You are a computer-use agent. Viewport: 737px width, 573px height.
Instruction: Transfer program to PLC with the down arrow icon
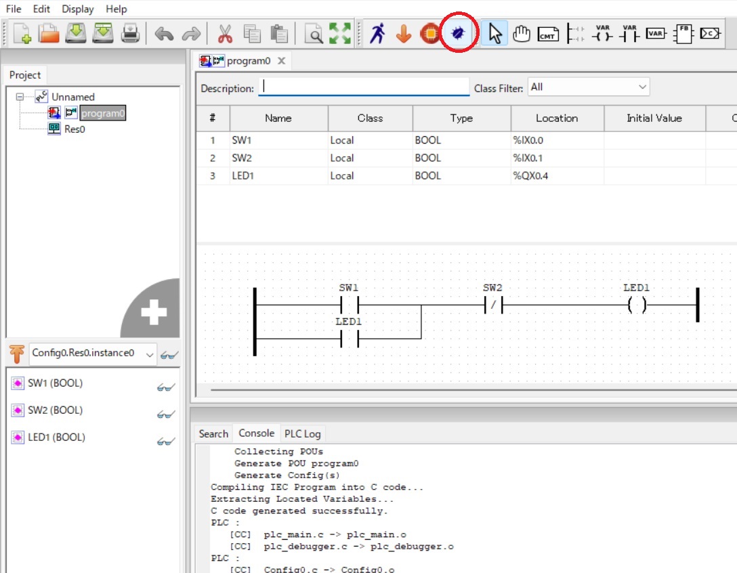404,33
